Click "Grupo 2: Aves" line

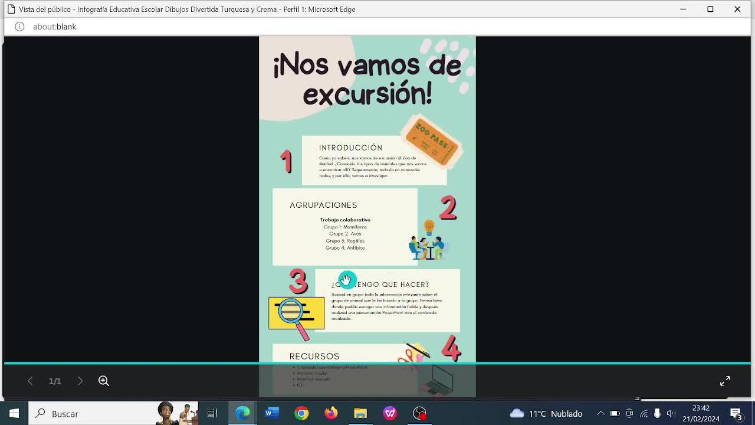pos(345,234)
